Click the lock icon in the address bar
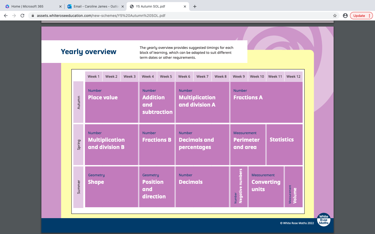This screenshot has height=234, width=375. 33,16
